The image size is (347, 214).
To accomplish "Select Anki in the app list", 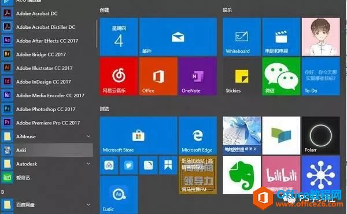I will click(x=47, y=150).
